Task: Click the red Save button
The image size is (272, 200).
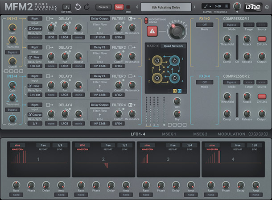Action: tap(119, 7)
